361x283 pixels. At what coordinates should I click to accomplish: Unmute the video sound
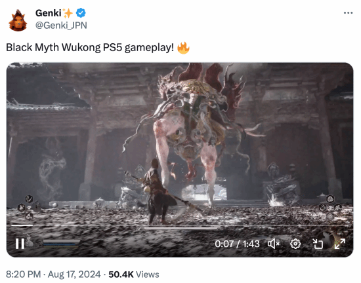click(x=274, y=244)
